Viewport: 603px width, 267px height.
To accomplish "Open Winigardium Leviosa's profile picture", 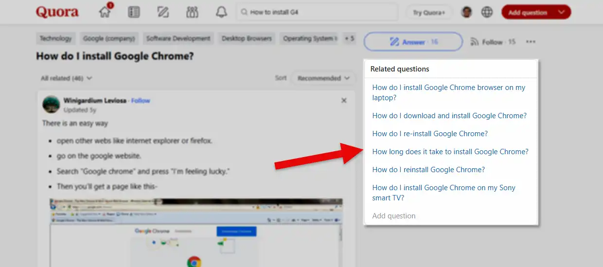I will (51, 104).
